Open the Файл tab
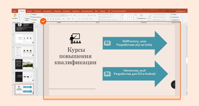Image resolution: width=199 pixels, height=106 pixels. [x=15, y=11]
